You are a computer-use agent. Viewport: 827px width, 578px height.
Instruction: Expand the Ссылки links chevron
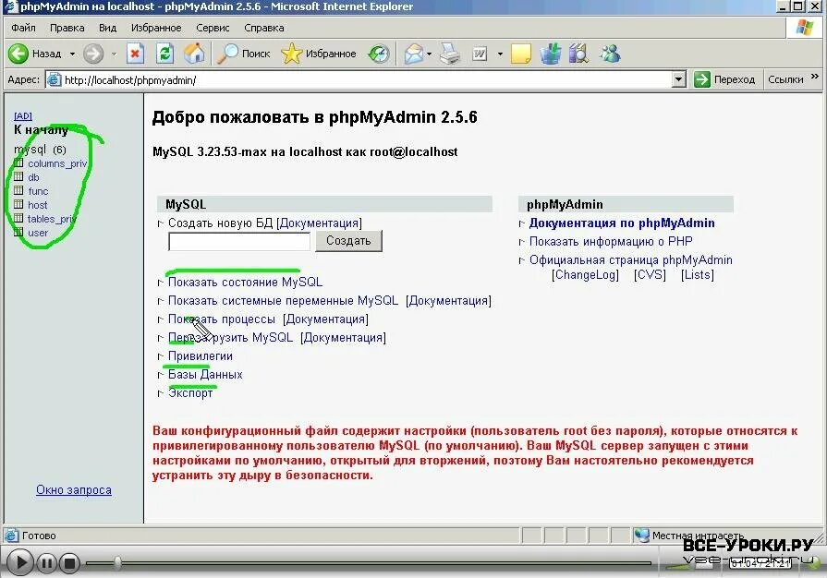pyautogui.click(x=814, y=77)
